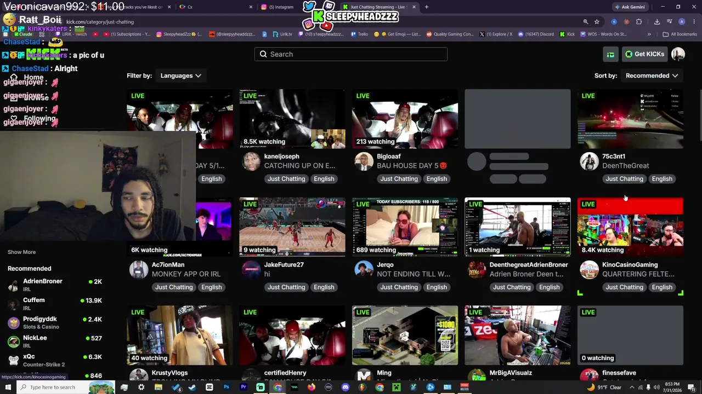The width and height of the screenshot is (702, 394).
Task: Click JakeFuture27's channel avatar
Action: click(x=251, y=270)
